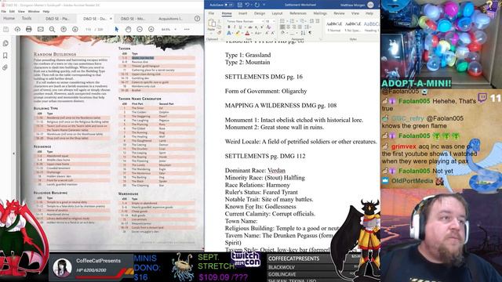Toggle align left in Word paragraph group
Viewport: 502px width, 282px height.
pos(282,27)
